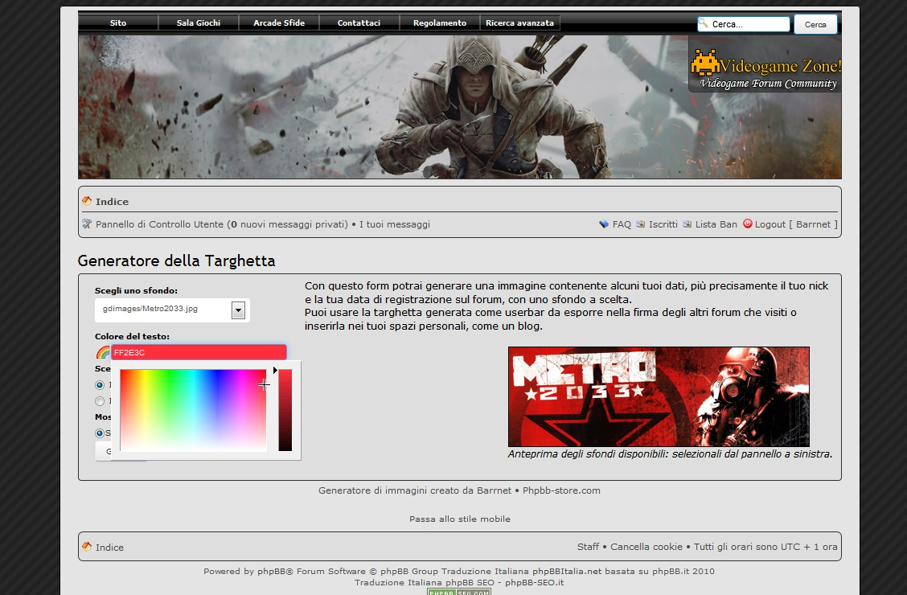Click the FAQ icon

click(x=604, y=224)
